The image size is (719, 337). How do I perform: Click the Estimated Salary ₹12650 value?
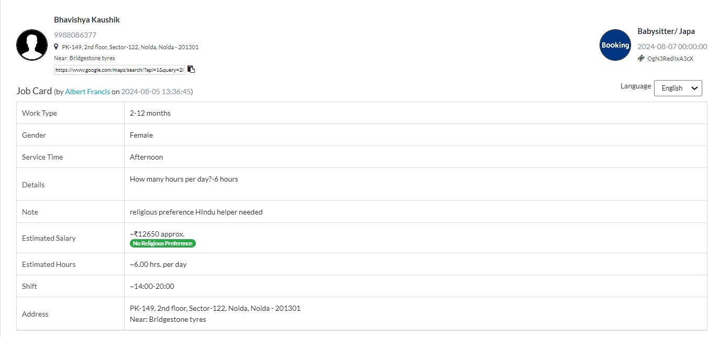click(157, 234)
